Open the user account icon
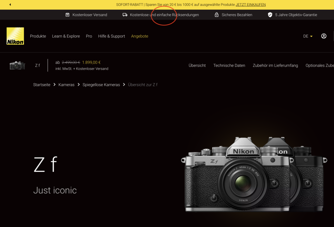 (x=324, y=36)
